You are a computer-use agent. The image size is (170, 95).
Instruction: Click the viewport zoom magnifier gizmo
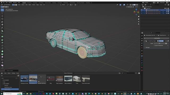139,16
